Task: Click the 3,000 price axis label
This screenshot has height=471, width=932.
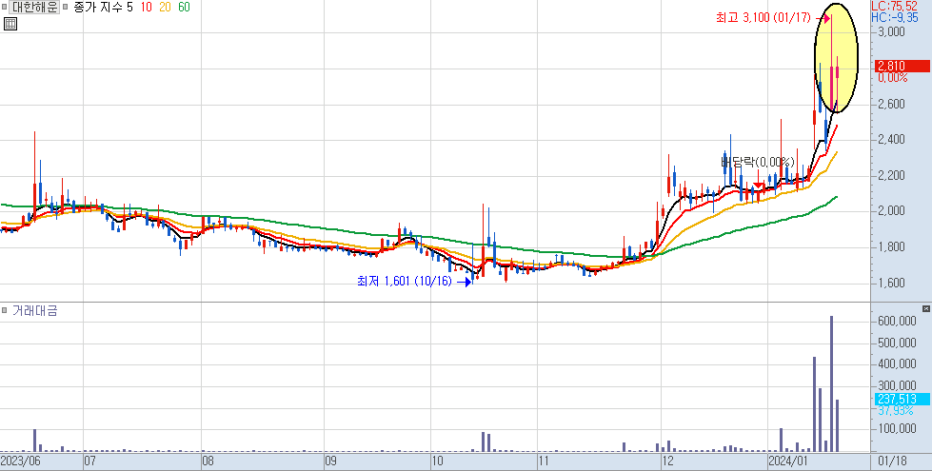Action: 892,31
